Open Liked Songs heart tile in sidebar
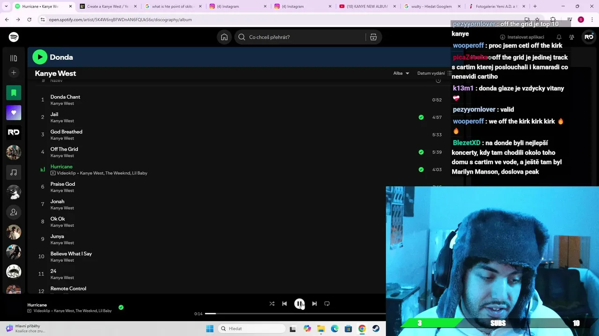This screenshot has width=599, height=336. [14, 112]
